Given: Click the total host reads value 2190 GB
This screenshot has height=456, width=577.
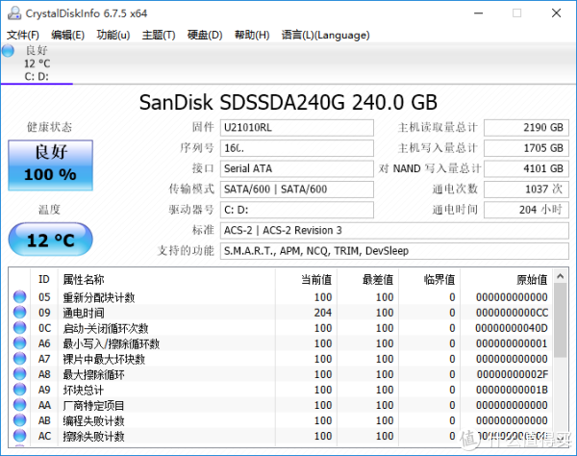Looking at the screenshot, I should (526, 128).
